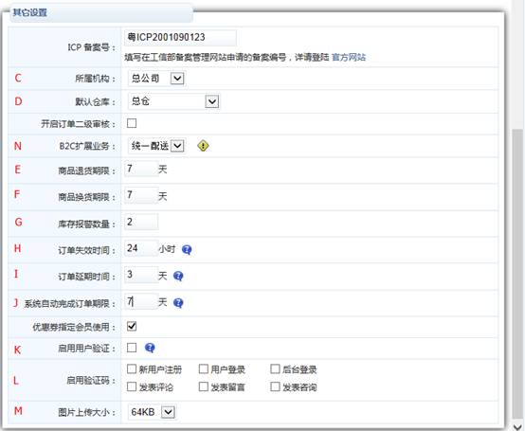Check the 发表留言 captcha option

(x=203, y=386)
